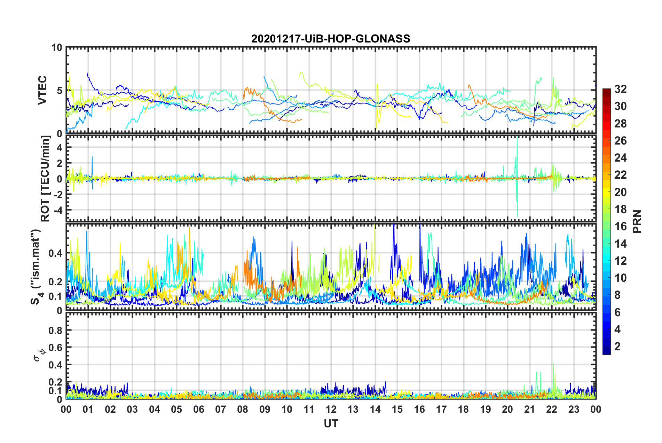Click the dark blue bottom of the PRN colorbar
The height and width of the screenshot is (443, 662).
[x=606, y=351]
